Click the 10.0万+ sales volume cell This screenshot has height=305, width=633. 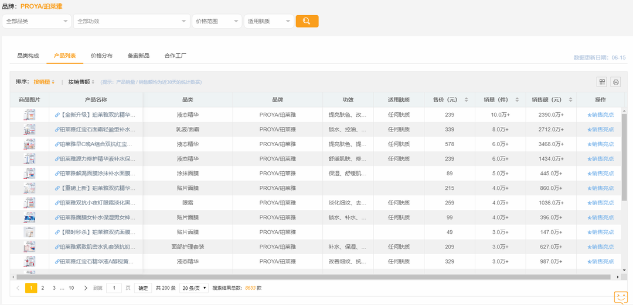pyautogui.click(x=500, y=115)
